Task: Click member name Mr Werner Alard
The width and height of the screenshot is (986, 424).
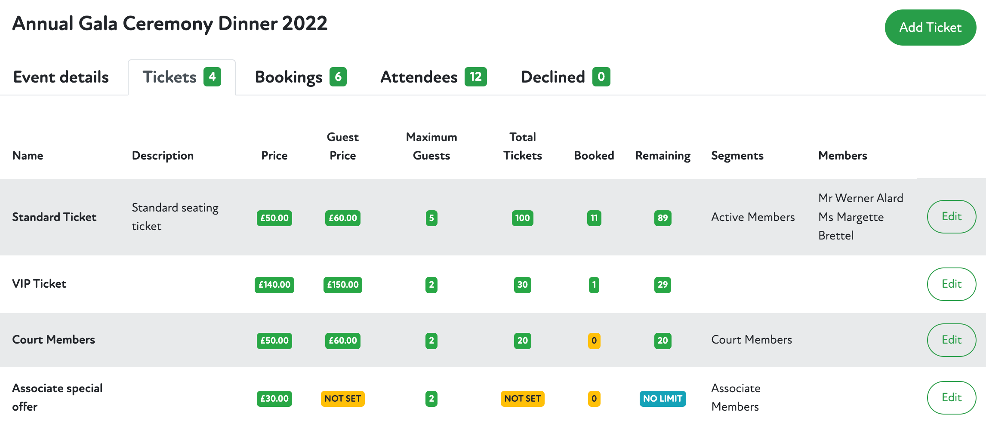Action: (860, 198)
